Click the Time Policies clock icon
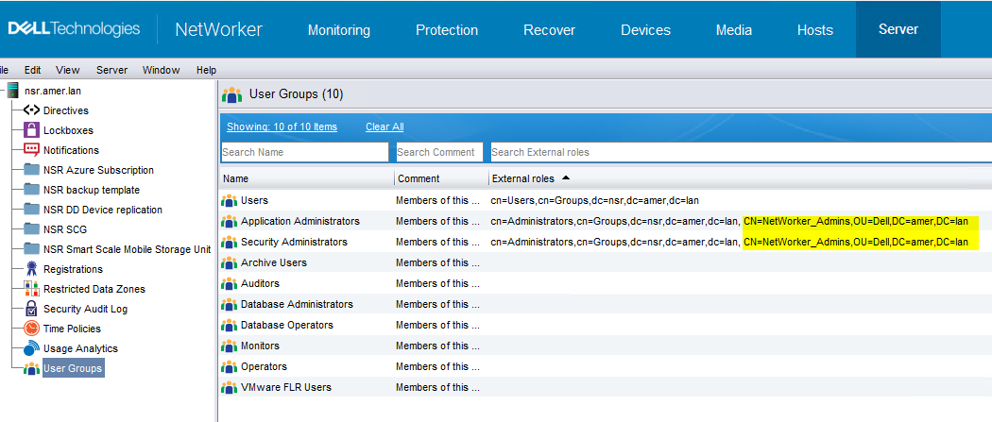The image size is (992, 422). tap(31, 329)
